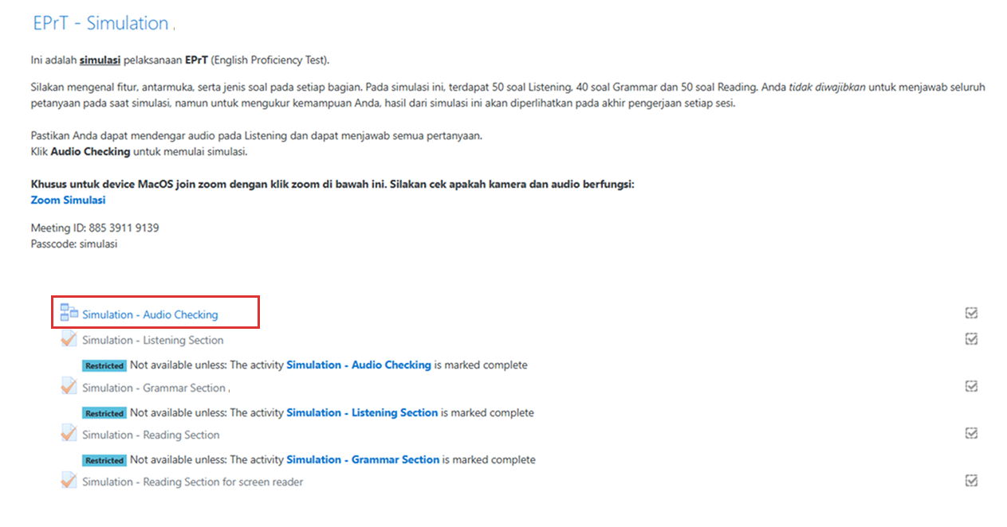
Task: Click the Simulation - Audio Checking activity icon
Action: (69, 313)
